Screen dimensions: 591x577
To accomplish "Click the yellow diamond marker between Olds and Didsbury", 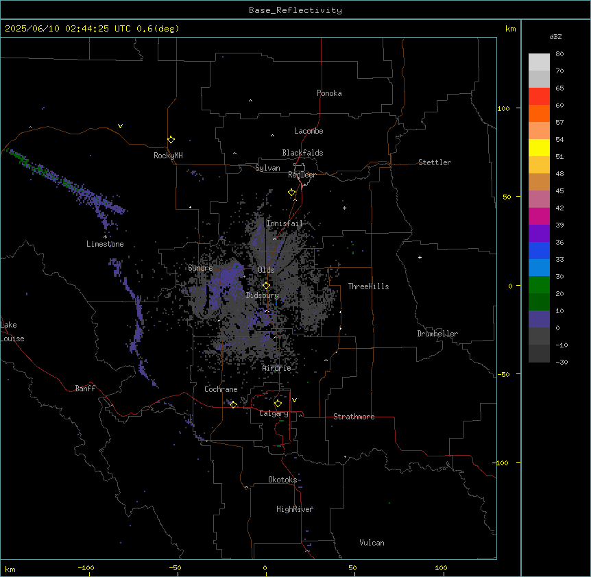I will coord(266,286).
